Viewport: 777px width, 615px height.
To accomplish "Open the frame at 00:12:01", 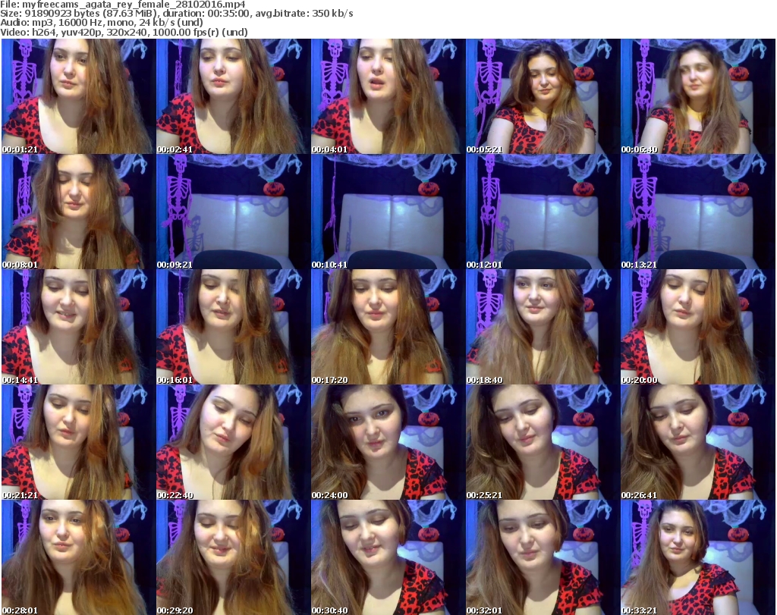I will coord(542,212).
